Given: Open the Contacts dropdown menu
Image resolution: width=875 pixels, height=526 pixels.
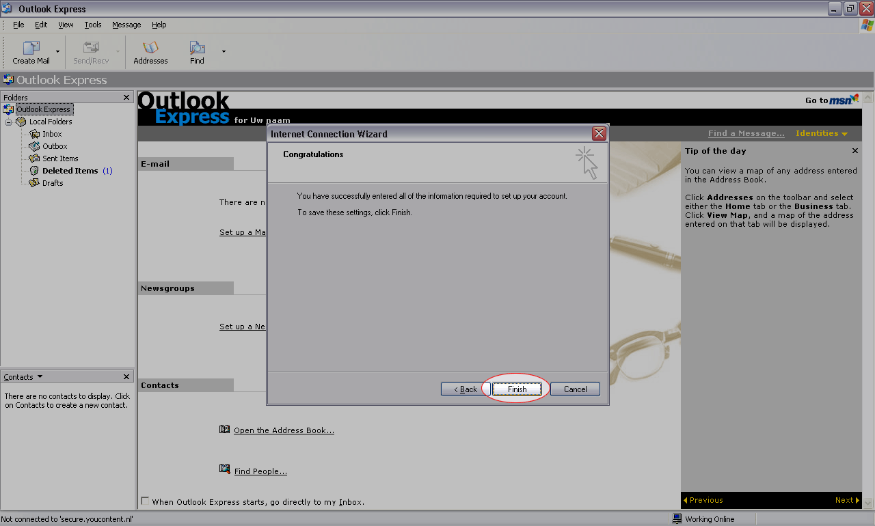Looking at the screenshot, I should (x=40, y=377).
